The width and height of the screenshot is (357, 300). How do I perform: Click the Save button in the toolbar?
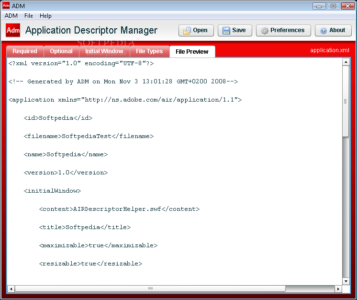pyautogui.click(x=235, y=30)
